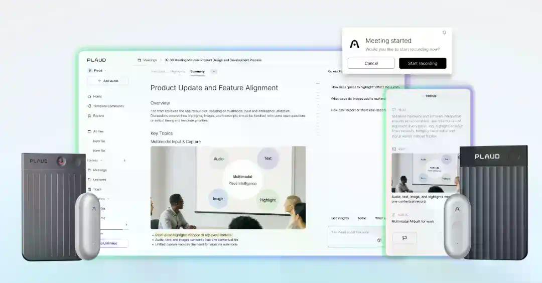Open the Trash folder icon
This screenshot has height=283, width=542.
[89, 189]
